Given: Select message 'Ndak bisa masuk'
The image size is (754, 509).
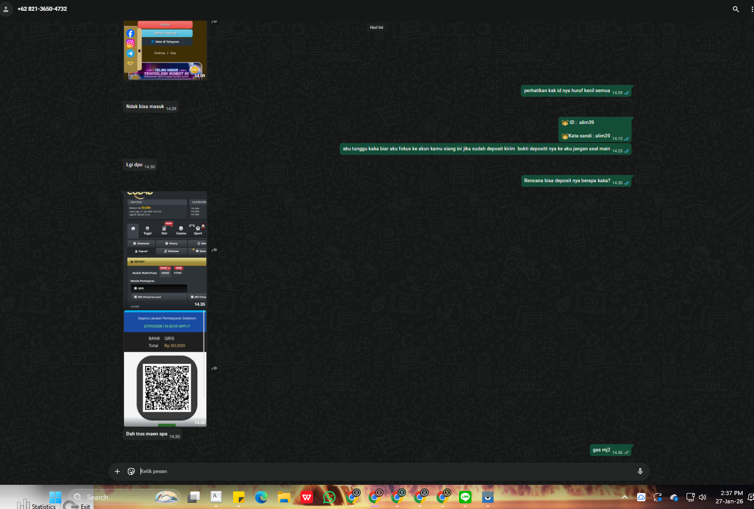Looking at the screenshot, I should [x=151, y=107].
